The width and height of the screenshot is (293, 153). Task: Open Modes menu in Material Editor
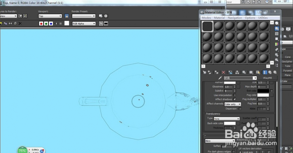point(206,18)
